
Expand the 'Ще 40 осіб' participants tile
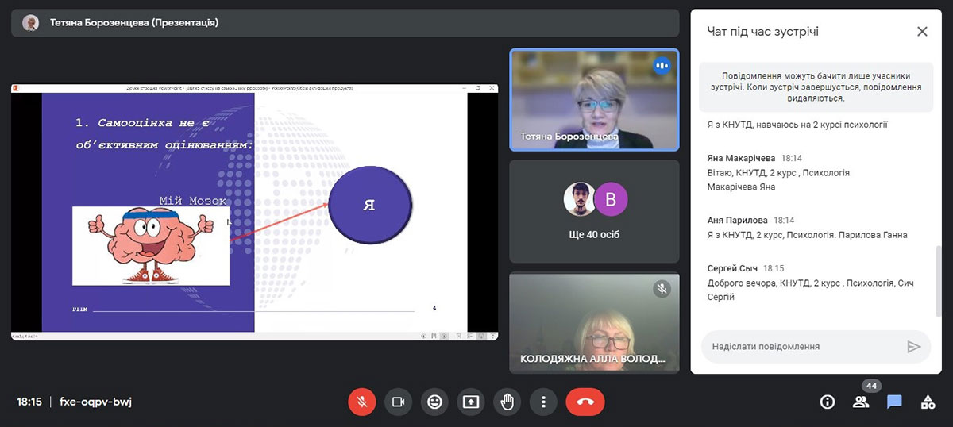(594, 211)
